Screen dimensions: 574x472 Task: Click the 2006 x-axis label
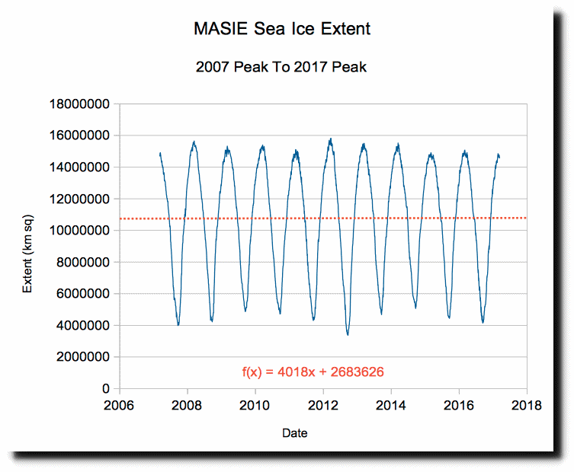click(119, 405)
